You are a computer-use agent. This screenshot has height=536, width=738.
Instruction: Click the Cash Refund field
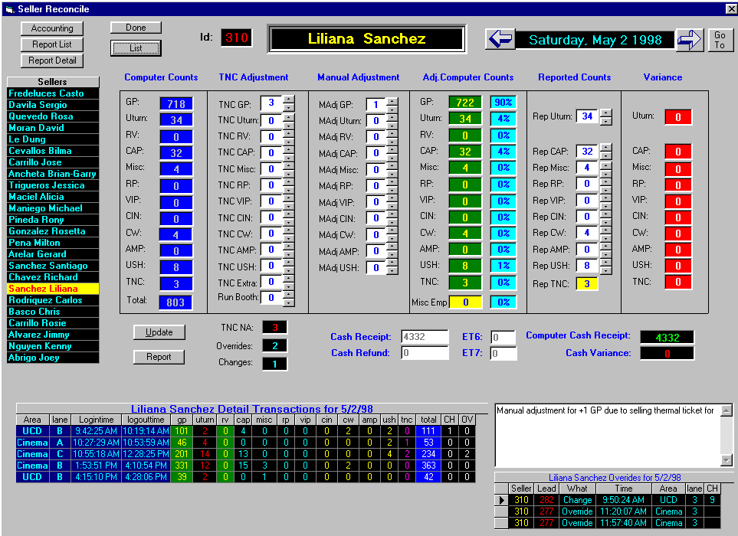click(x=425, y=353)
